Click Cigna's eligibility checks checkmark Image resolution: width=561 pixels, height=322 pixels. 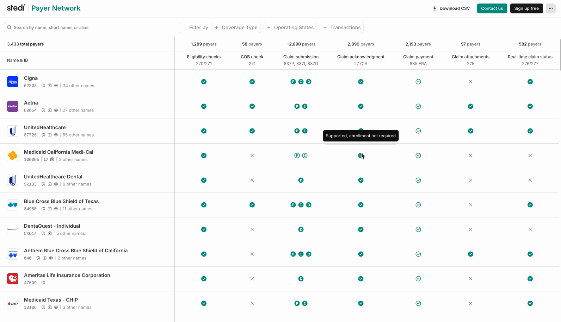click(x=204, y=82)
